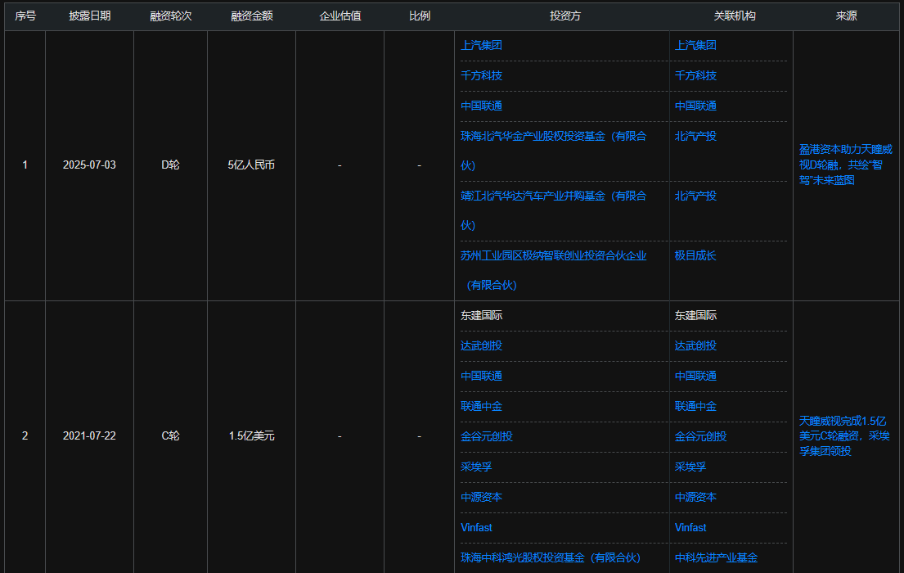Open 珠海北汽华金产业股权投资基金 investor link
904x573 pixels.
click(554, 151)
